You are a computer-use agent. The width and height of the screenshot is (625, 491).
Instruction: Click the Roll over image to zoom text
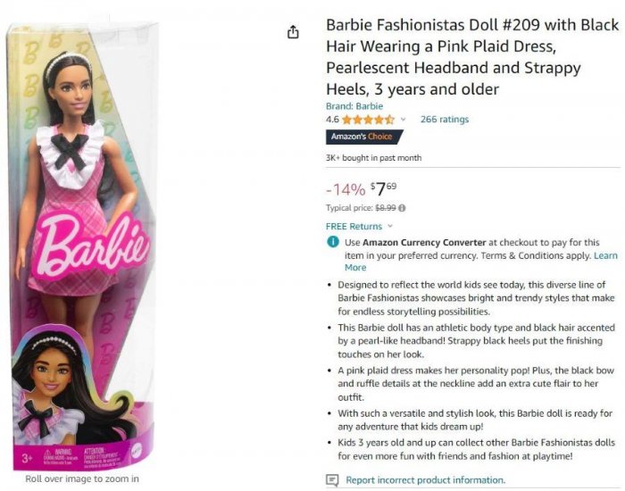pyautogui.click(x=82, y=479)
